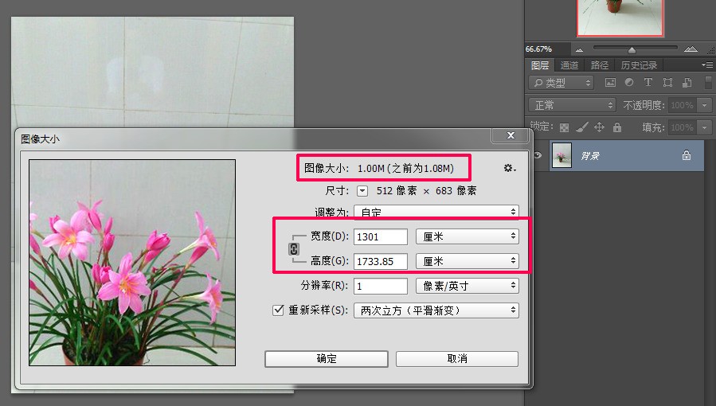
Task: Toggle the constrain proportions chain link
Action: pos(294,249)
